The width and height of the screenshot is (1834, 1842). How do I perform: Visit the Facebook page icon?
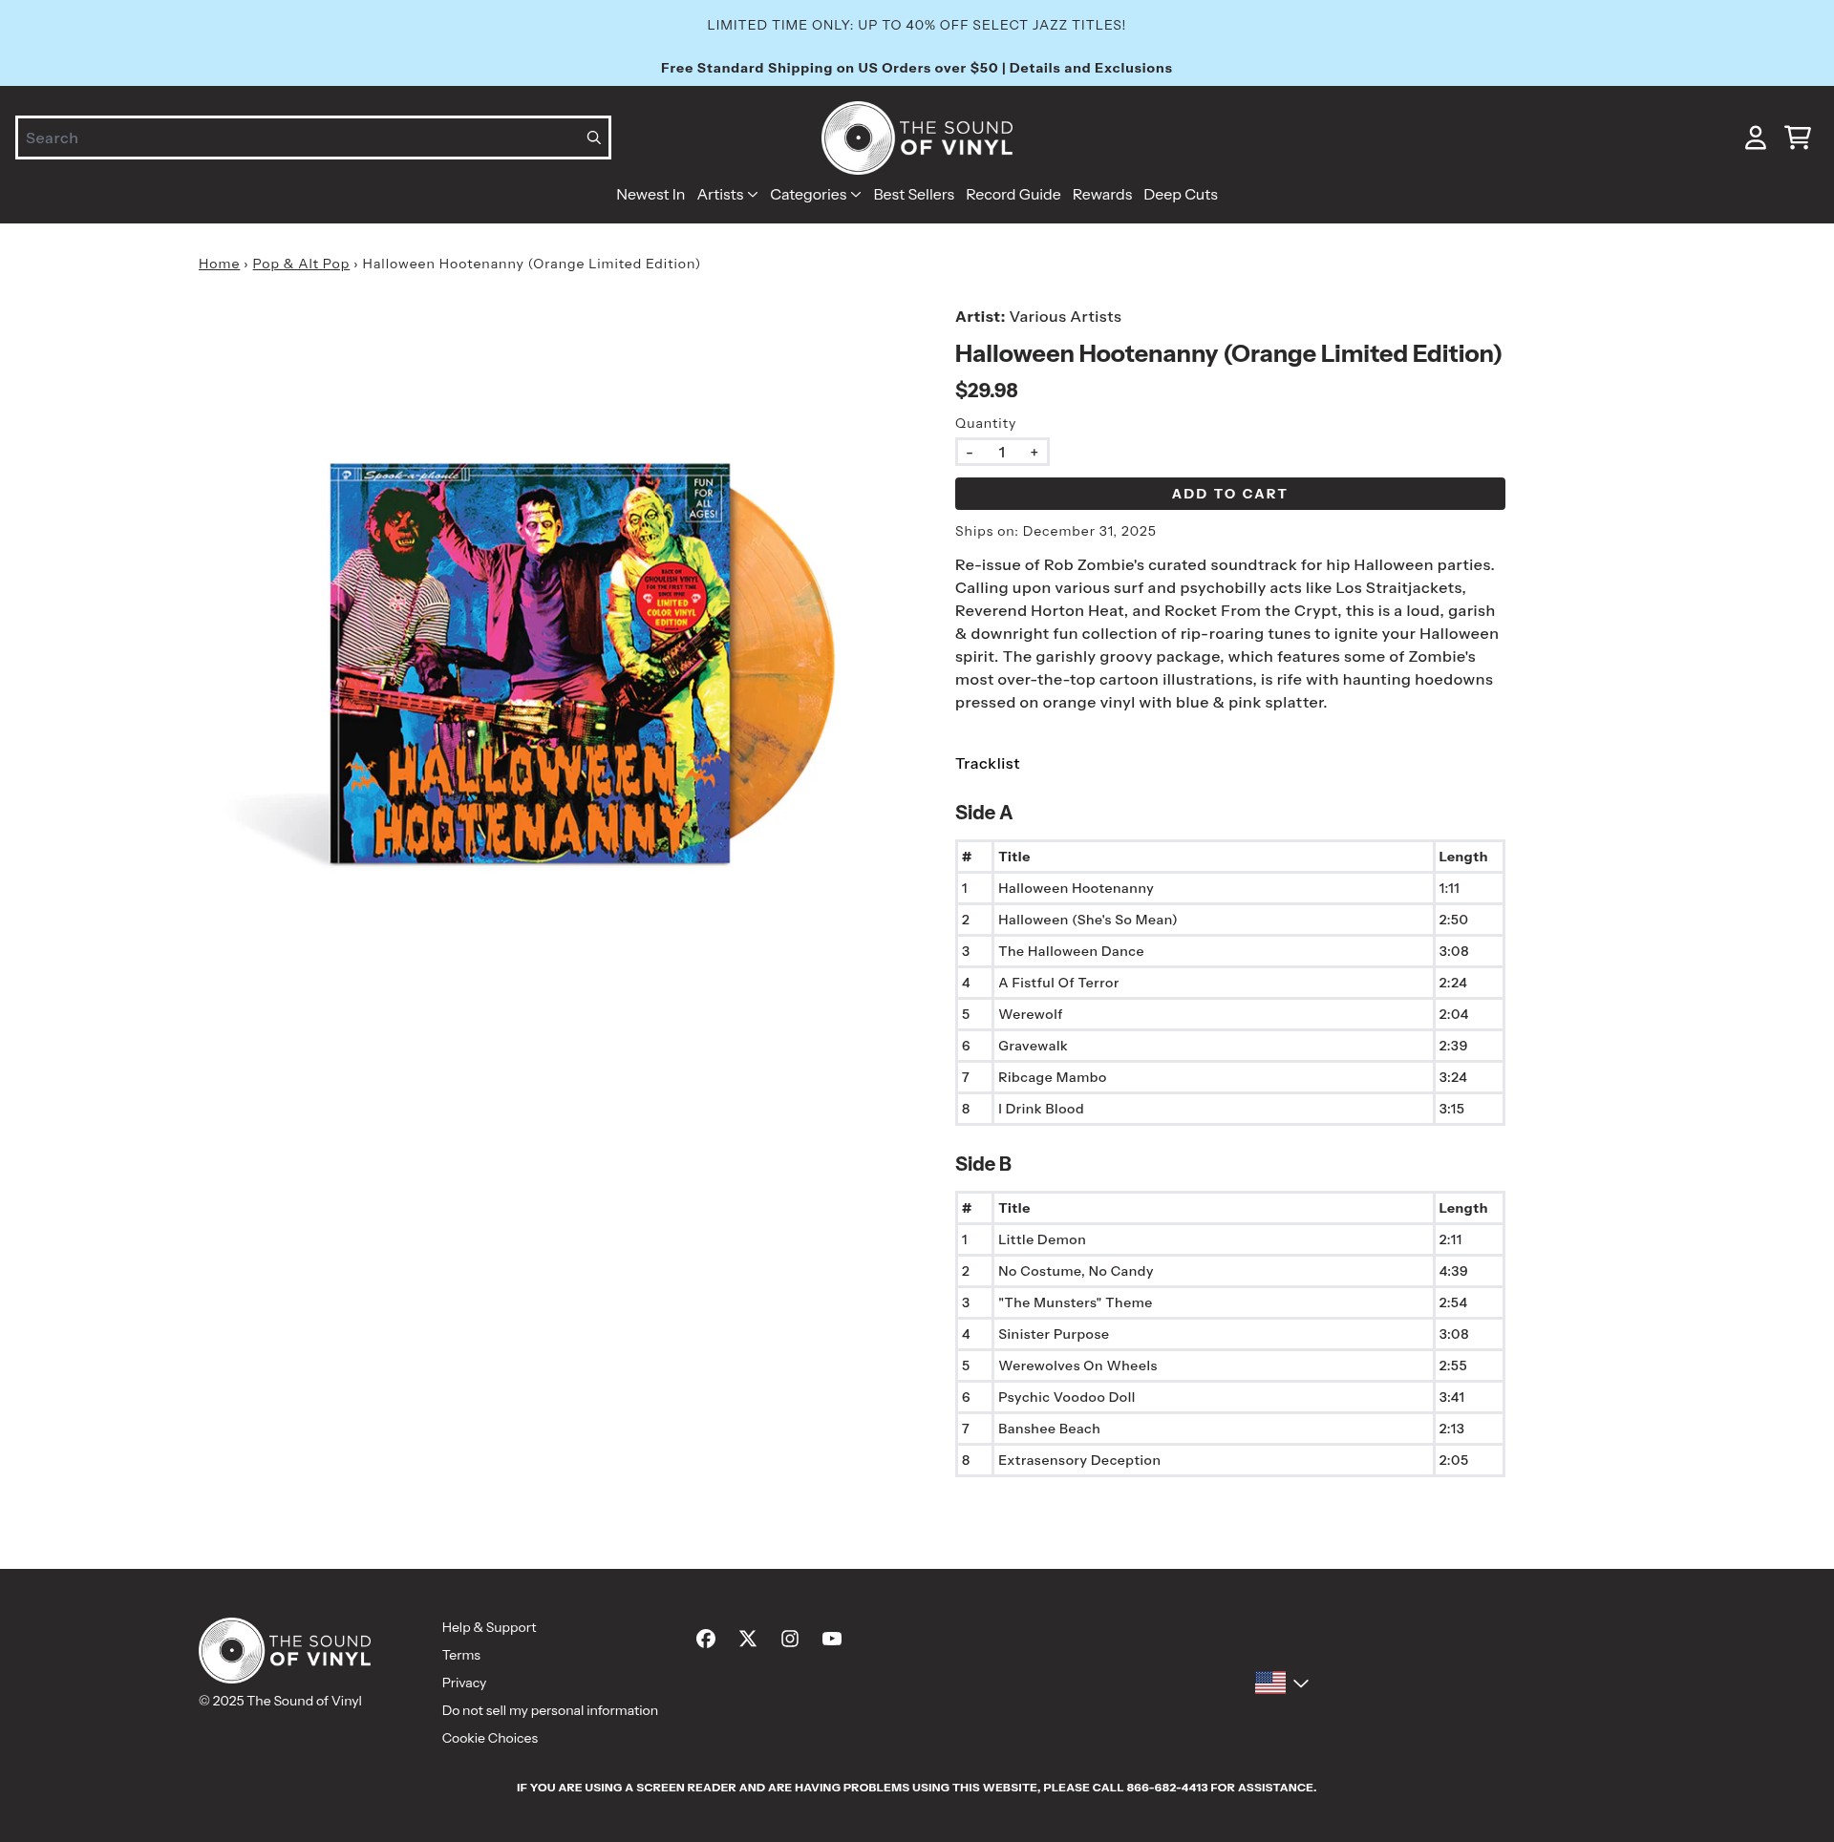tap(706, 1639)
